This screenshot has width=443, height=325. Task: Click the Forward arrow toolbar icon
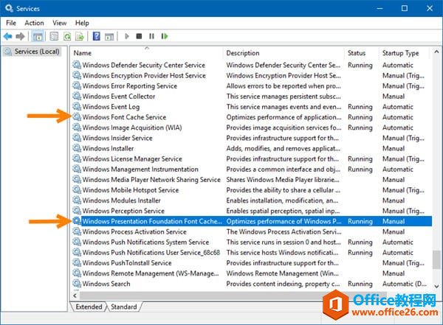click(20, 36)
